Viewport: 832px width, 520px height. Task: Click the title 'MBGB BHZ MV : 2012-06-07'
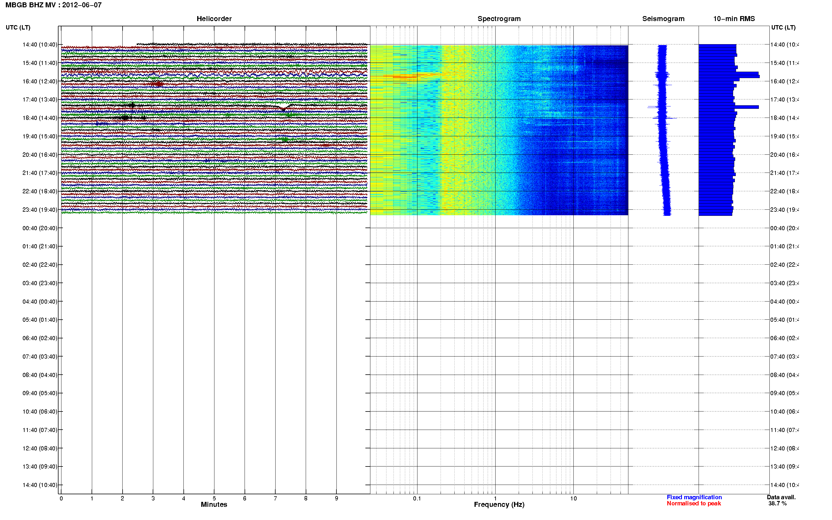[53, 5]
